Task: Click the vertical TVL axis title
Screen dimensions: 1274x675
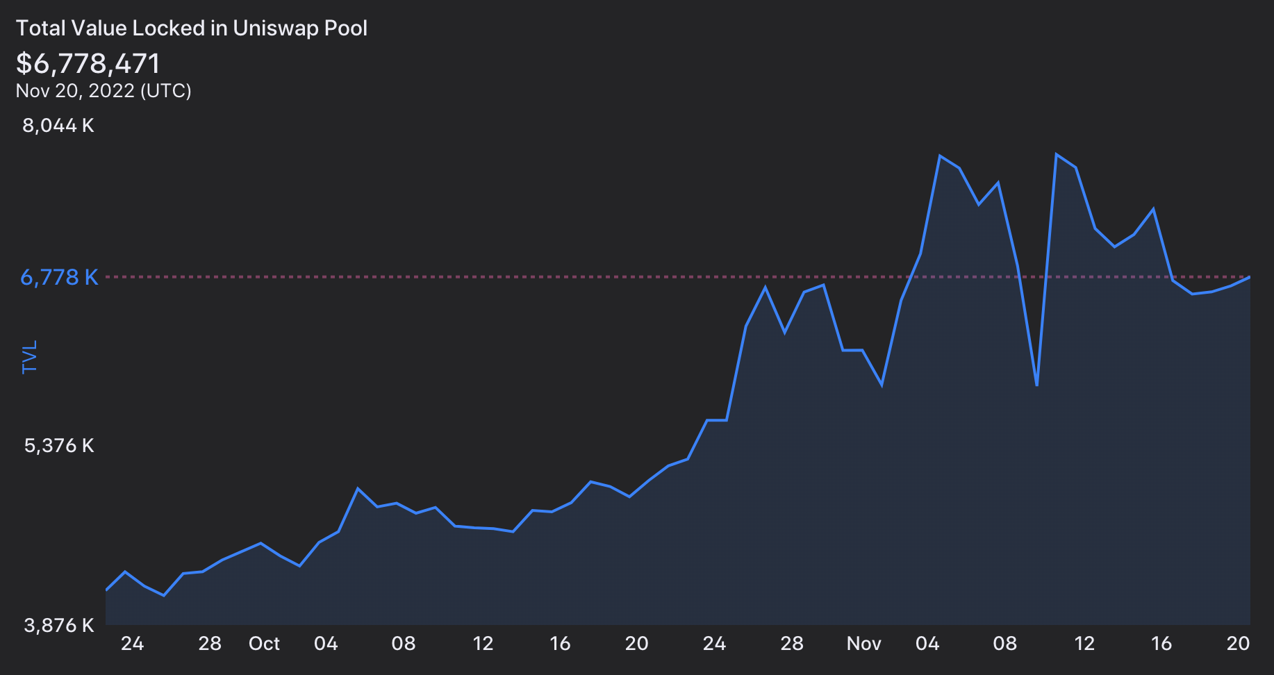Action: point(29,357)
